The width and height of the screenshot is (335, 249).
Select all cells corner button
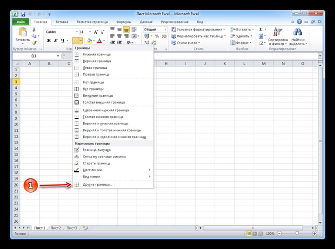(16, 63)
